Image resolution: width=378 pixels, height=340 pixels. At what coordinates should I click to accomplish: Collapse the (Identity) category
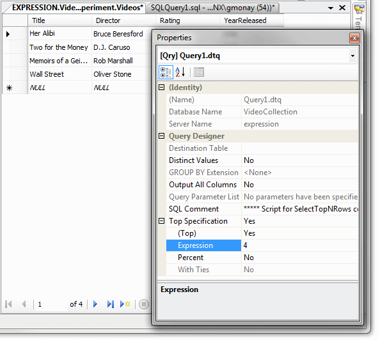(162, 88)
